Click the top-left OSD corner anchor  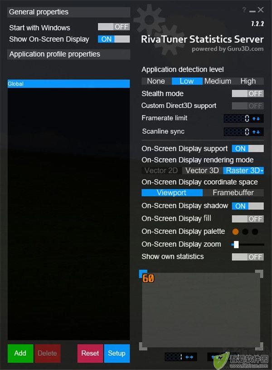pos(143,273)
